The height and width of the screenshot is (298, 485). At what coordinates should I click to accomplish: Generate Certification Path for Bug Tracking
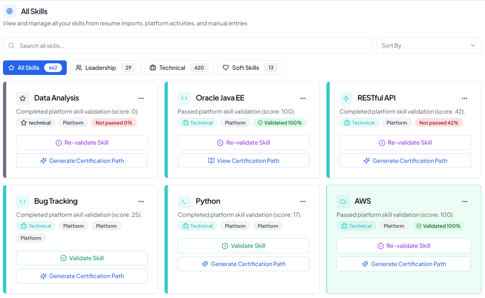(x=82, y=276)
